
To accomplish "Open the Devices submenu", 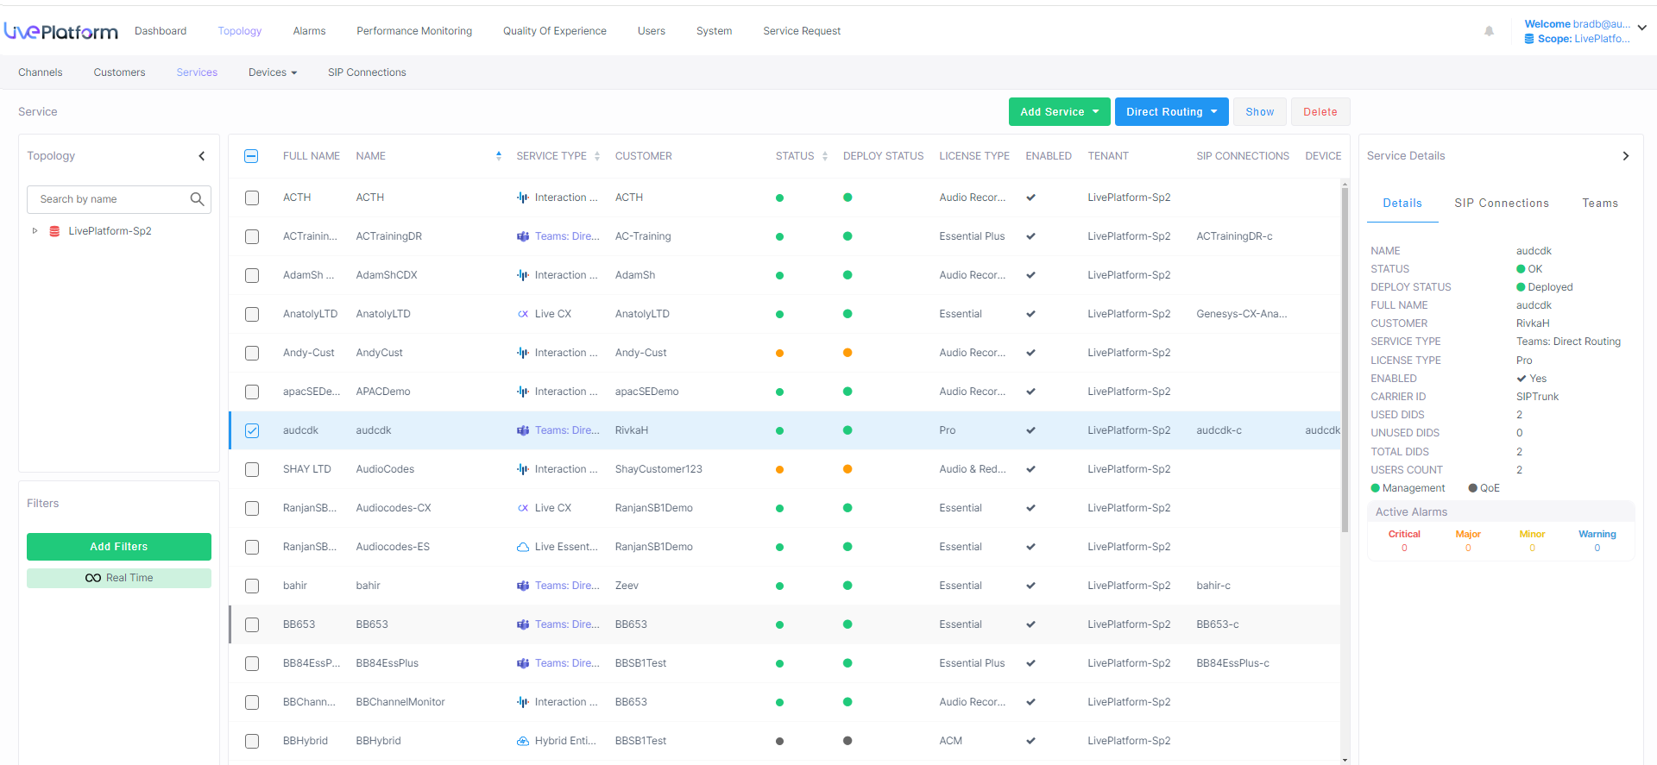I will tap(272, 72).
